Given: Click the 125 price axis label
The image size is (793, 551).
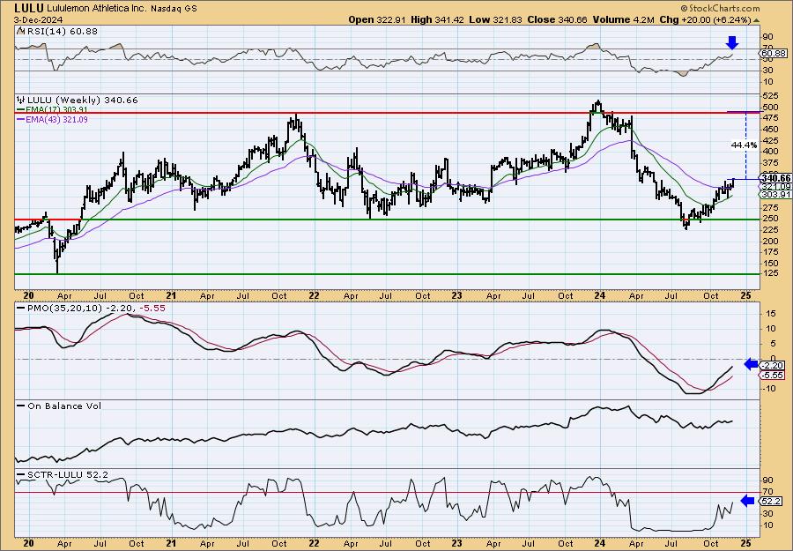Looking at the screenshot, I should [770, 274].
